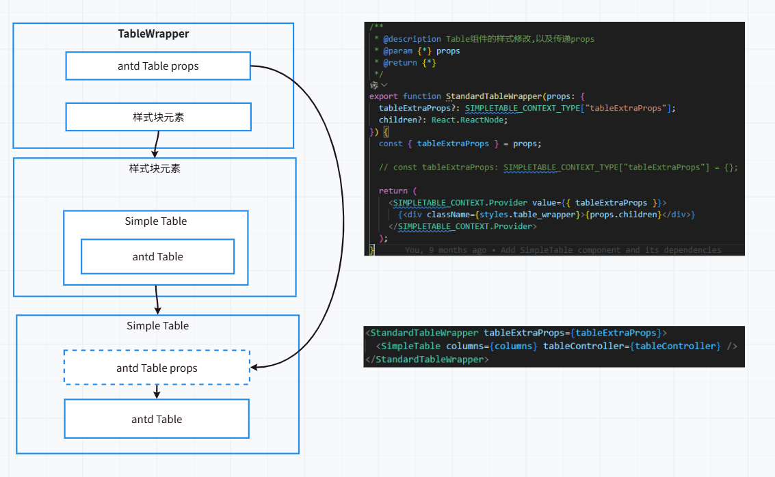The height and width of the screenshot is (477, 775).
Task: Select the TableWrapper title text
Action: coord(153,33)
